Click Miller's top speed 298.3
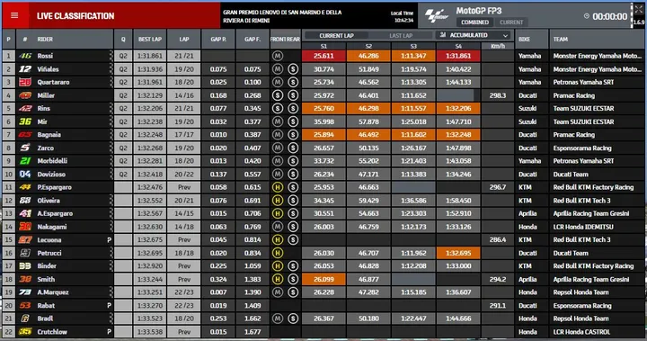This screenshot has height=341, width=647. coord(498,95)
